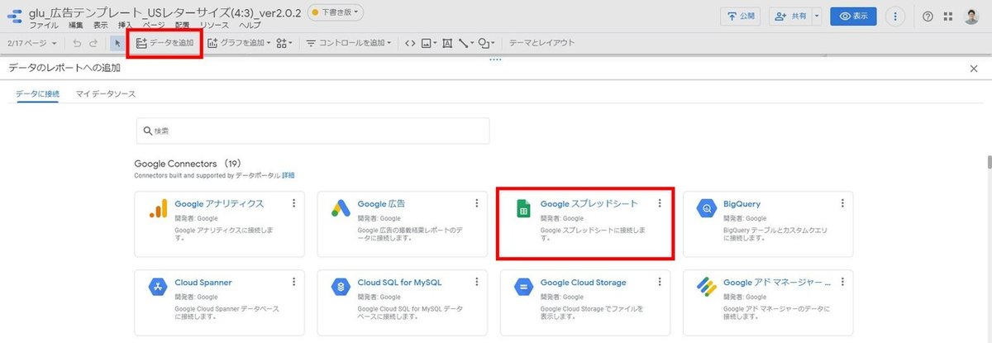Select the Cloud SQL for MySQL connector
992x343 pixels.
coord(402,303)
